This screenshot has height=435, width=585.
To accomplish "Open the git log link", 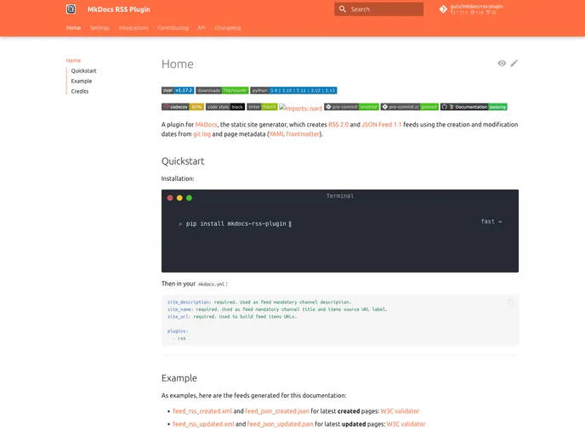I will (x=202, y=134).
